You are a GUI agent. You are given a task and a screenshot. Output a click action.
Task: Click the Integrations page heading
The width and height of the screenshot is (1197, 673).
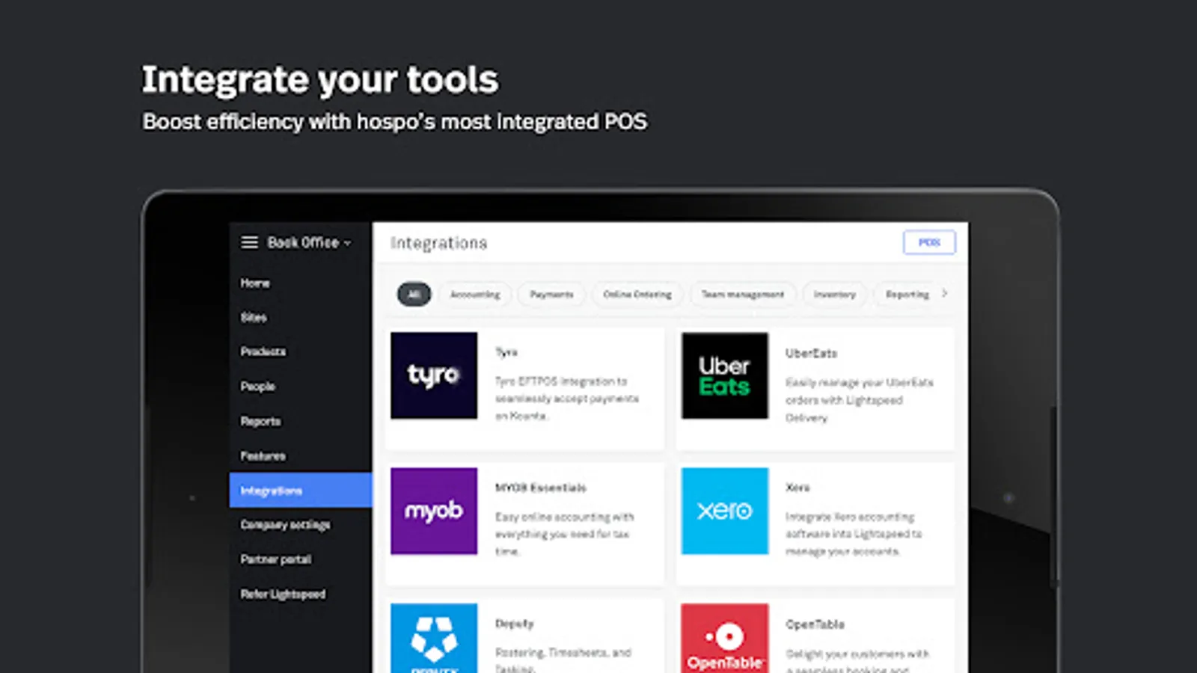438,243
